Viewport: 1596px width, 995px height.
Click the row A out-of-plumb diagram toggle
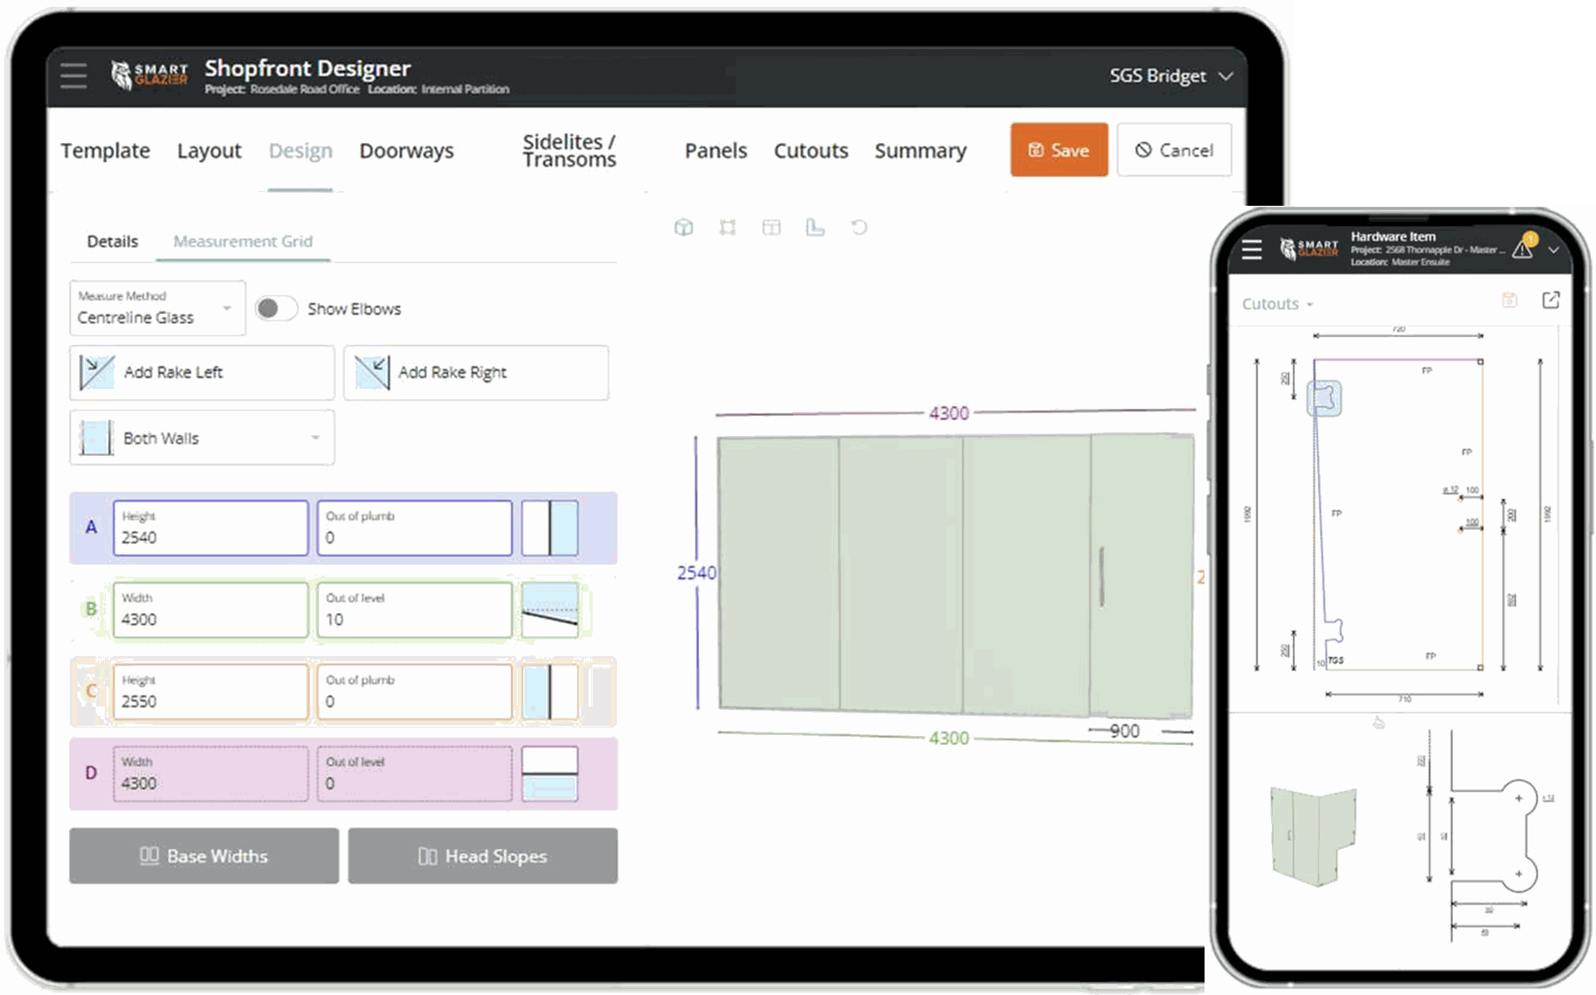[549, 527]
